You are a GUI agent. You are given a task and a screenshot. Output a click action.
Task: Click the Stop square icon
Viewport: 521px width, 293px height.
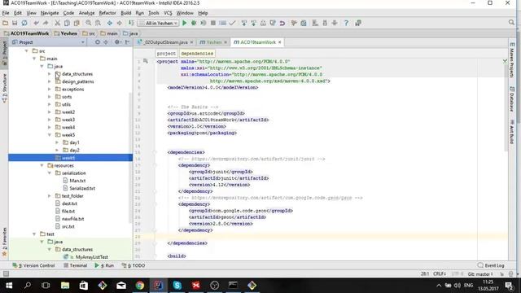tap(213, 23)
